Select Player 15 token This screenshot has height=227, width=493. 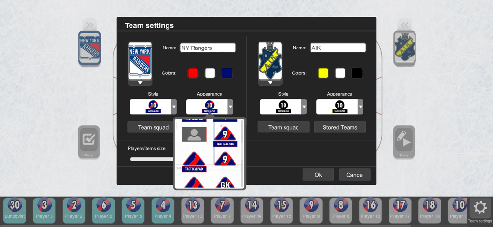281,210
